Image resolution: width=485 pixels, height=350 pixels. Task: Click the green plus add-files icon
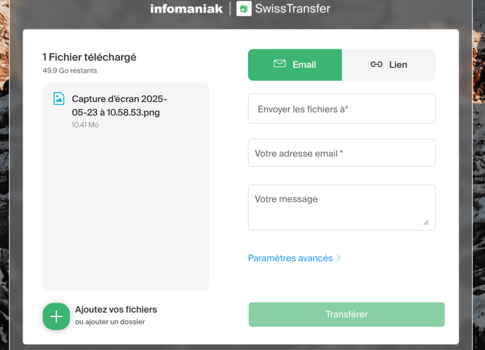point(56,317)
